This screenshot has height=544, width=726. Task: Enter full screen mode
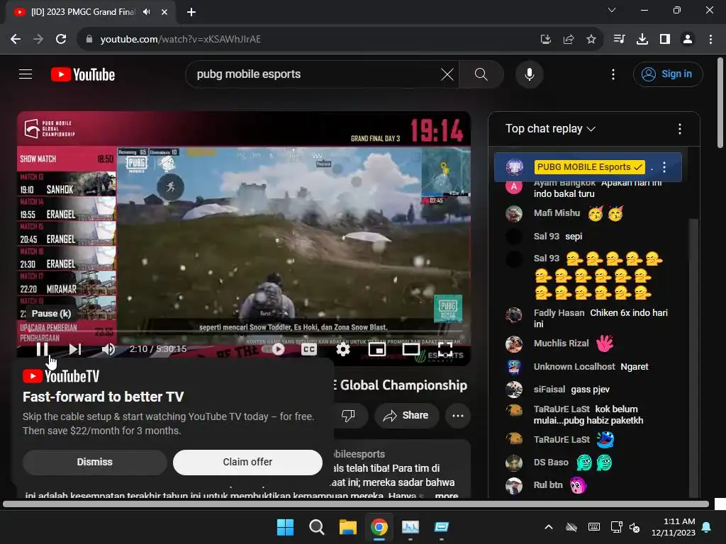(445, 349)
